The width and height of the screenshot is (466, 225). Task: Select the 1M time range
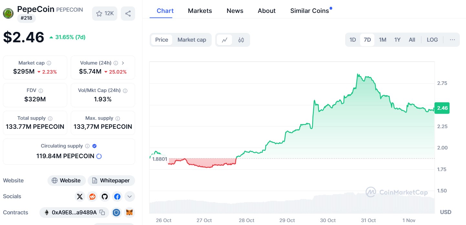tap(383, 40)
